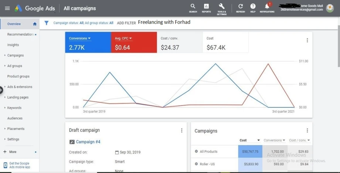This screenshot has width=340, height=173.
Task: Open the Reports icon
Action: 206,7
